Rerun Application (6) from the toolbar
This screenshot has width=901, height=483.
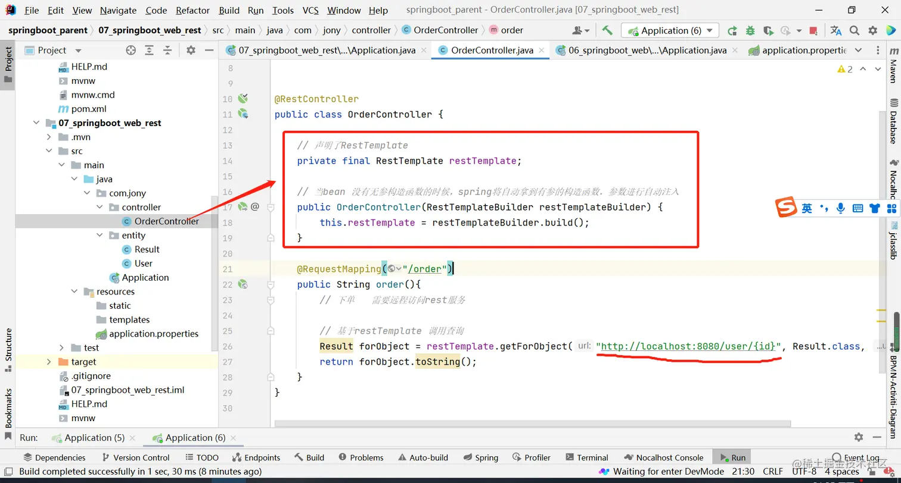732,30
